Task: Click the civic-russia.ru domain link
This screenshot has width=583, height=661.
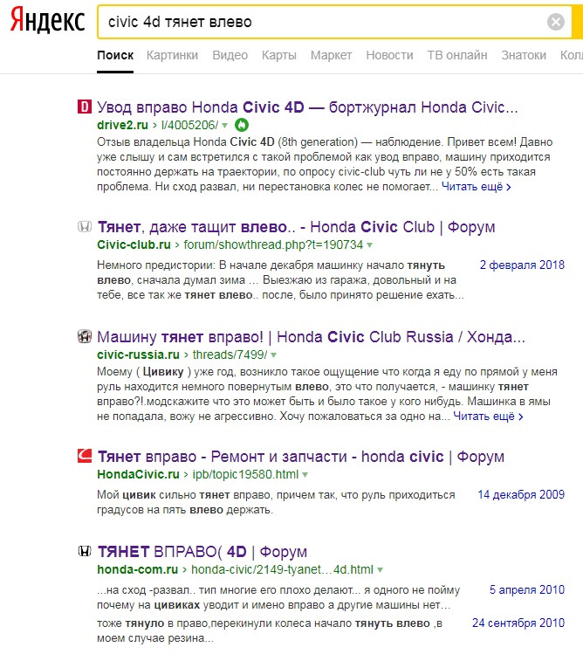Action: click(138, 355)
